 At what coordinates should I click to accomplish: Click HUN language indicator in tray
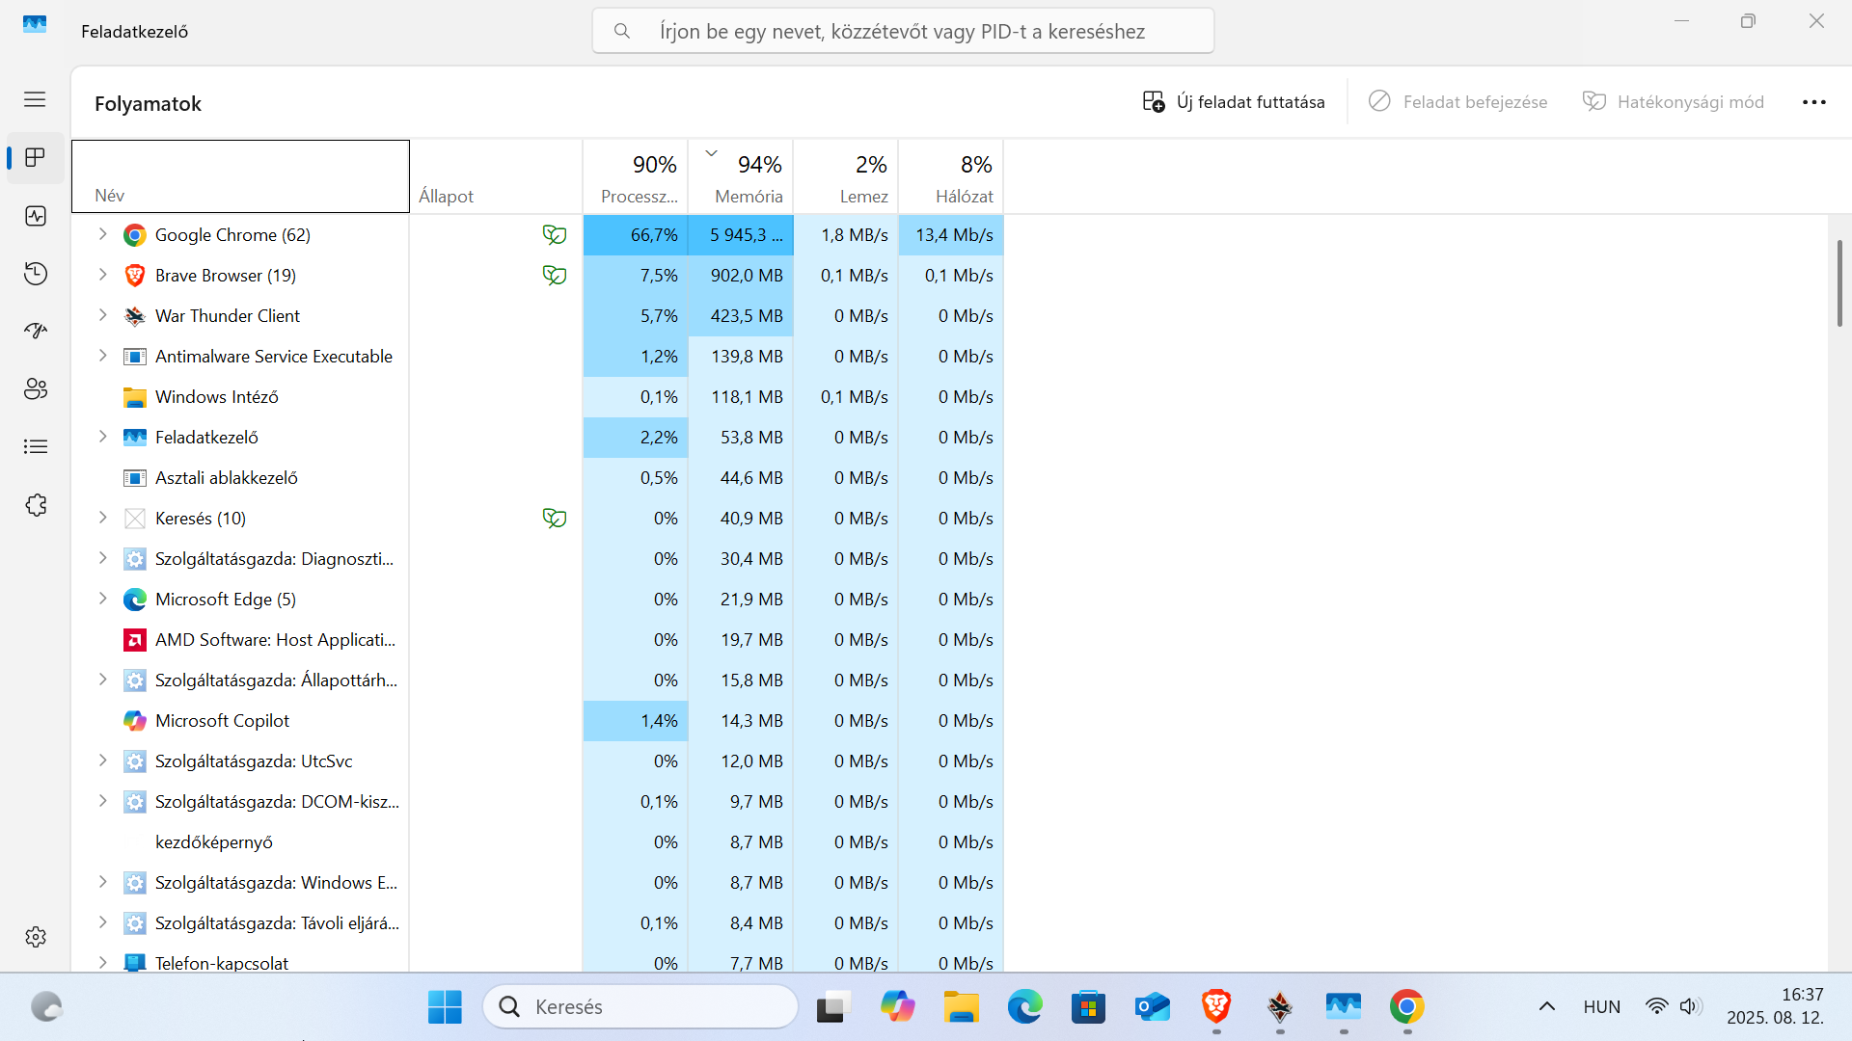(1601, 1007)
